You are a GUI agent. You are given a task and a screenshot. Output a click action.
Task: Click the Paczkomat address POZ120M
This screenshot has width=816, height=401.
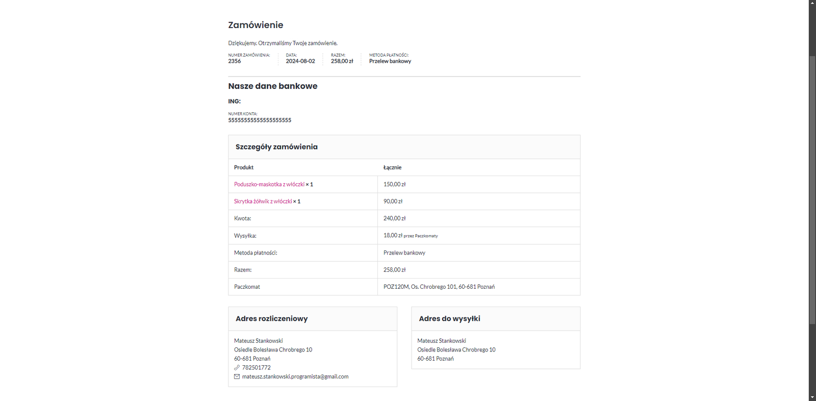click(x=439, y=287)
